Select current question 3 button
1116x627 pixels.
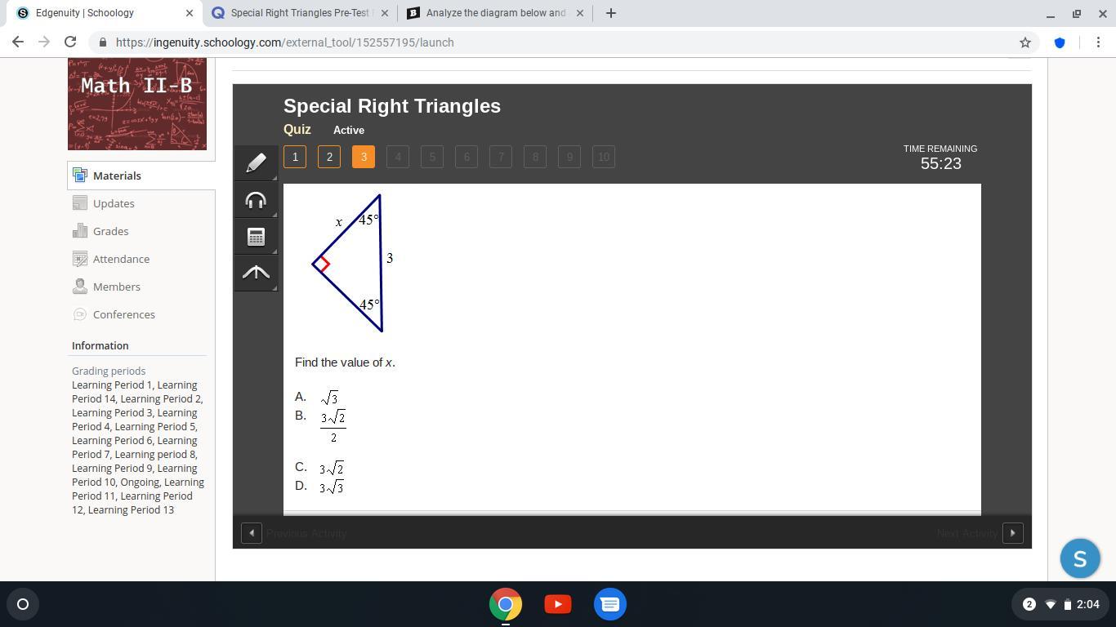[364, 157]
